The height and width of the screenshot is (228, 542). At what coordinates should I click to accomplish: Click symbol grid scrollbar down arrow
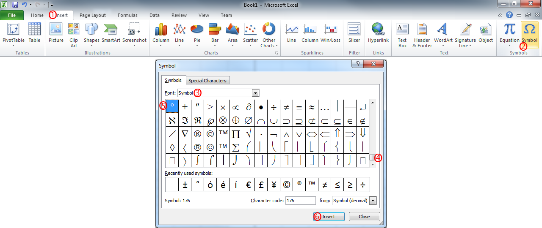(372, 164)
